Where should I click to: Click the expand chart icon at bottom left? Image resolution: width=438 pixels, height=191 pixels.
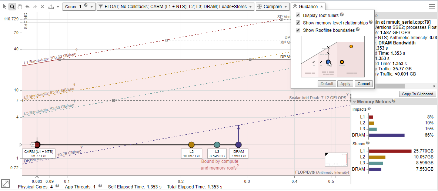click(x=5, y=184)
